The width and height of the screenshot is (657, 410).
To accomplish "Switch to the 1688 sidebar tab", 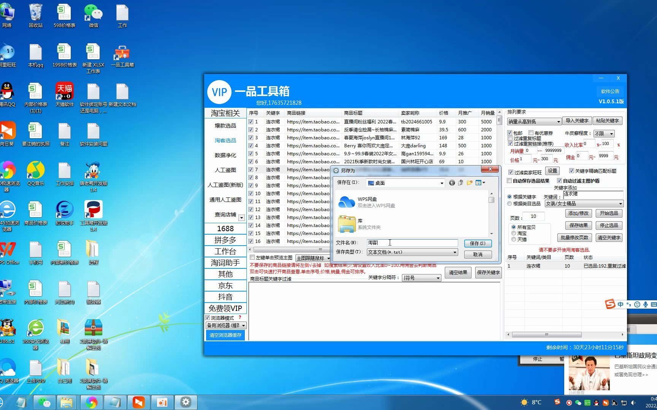I will tap(225, 229).
